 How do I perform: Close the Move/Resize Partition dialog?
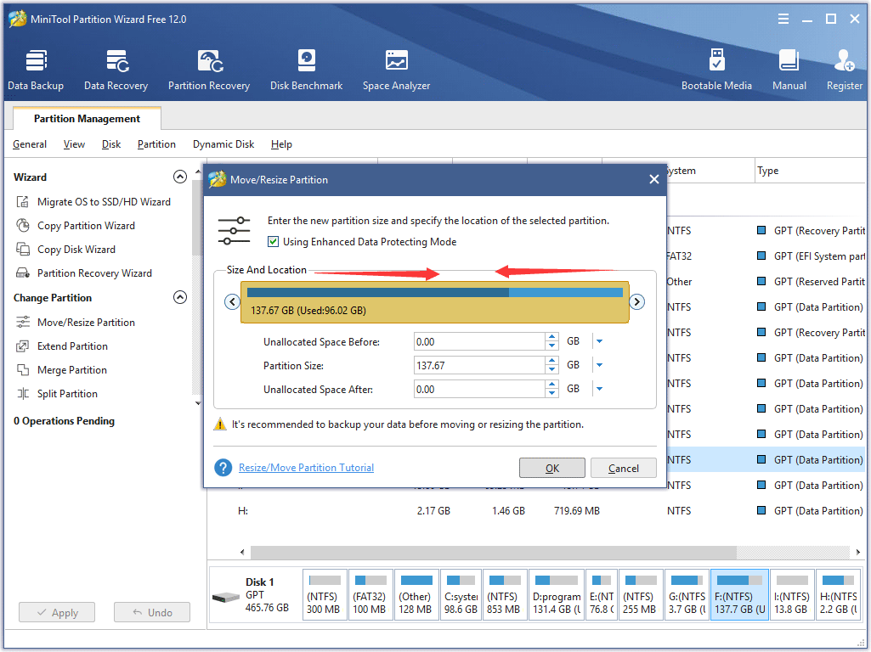tap(653, 179)
